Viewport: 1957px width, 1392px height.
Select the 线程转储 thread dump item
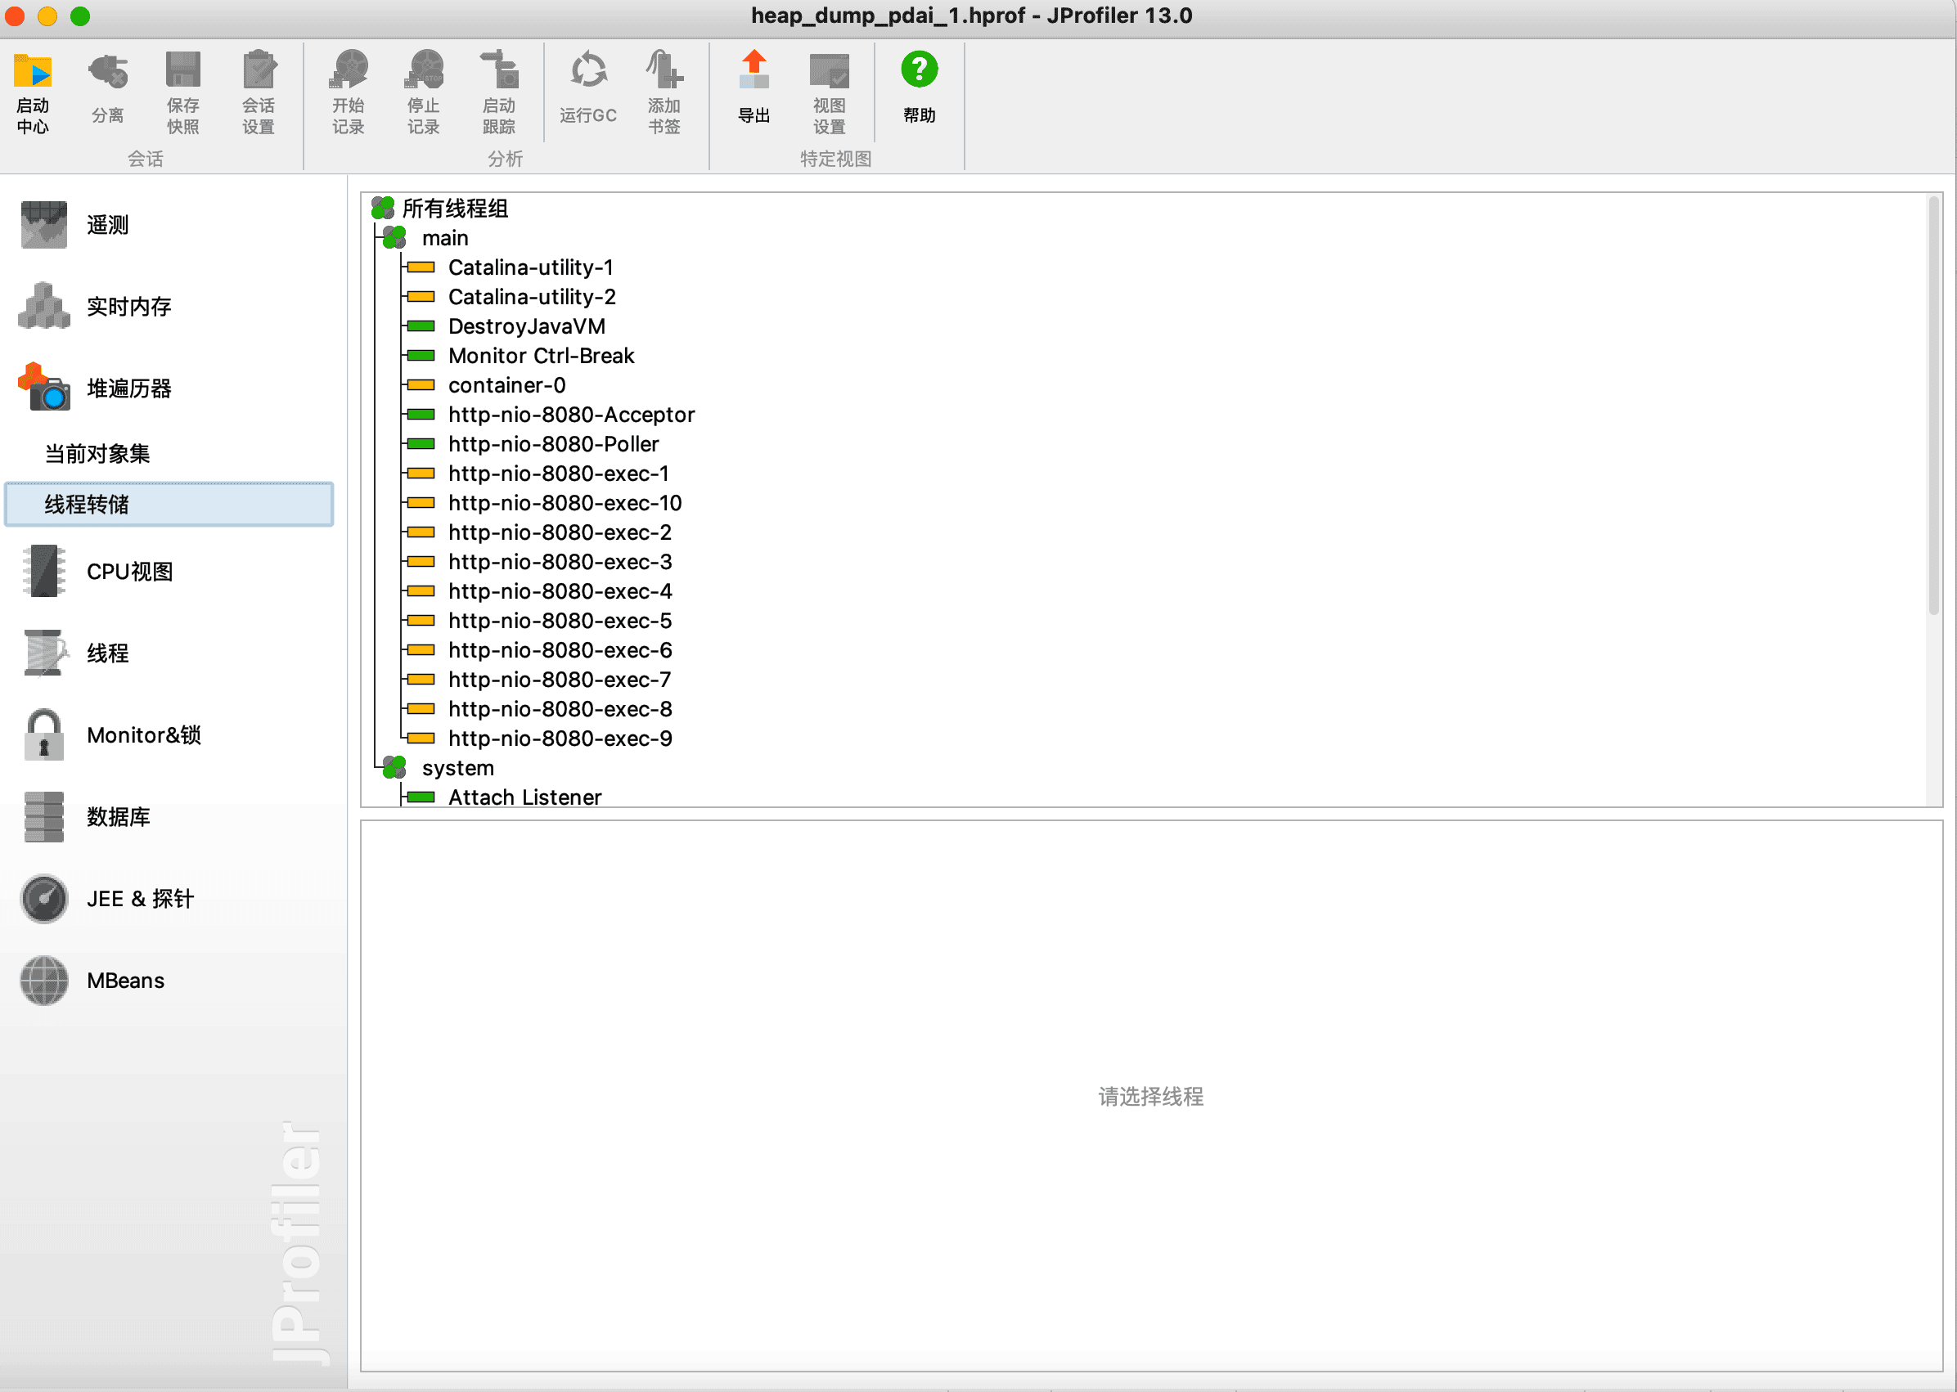[87, 504]
